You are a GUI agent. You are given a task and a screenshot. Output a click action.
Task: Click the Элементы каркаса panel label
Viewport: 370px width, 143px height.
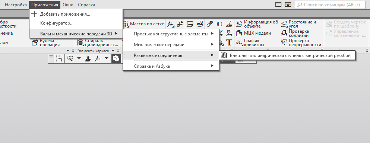[93, 51]
